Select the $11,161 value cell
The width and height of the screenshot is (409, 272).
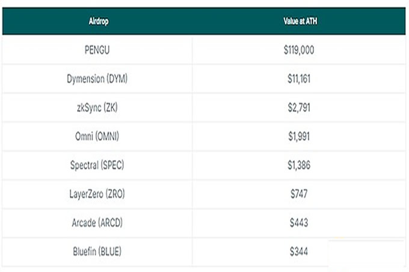[299, 79]
